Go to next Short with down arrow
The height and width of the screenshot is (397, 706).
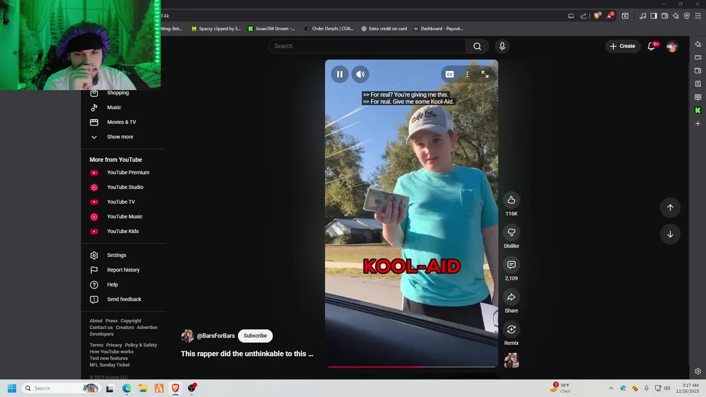pos(670,234)
